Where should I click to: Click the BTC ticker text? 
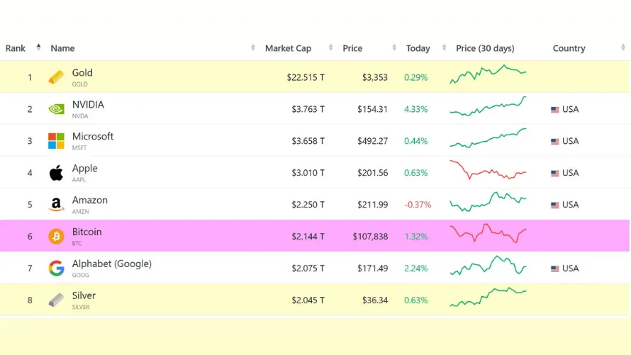coord(77,243)
